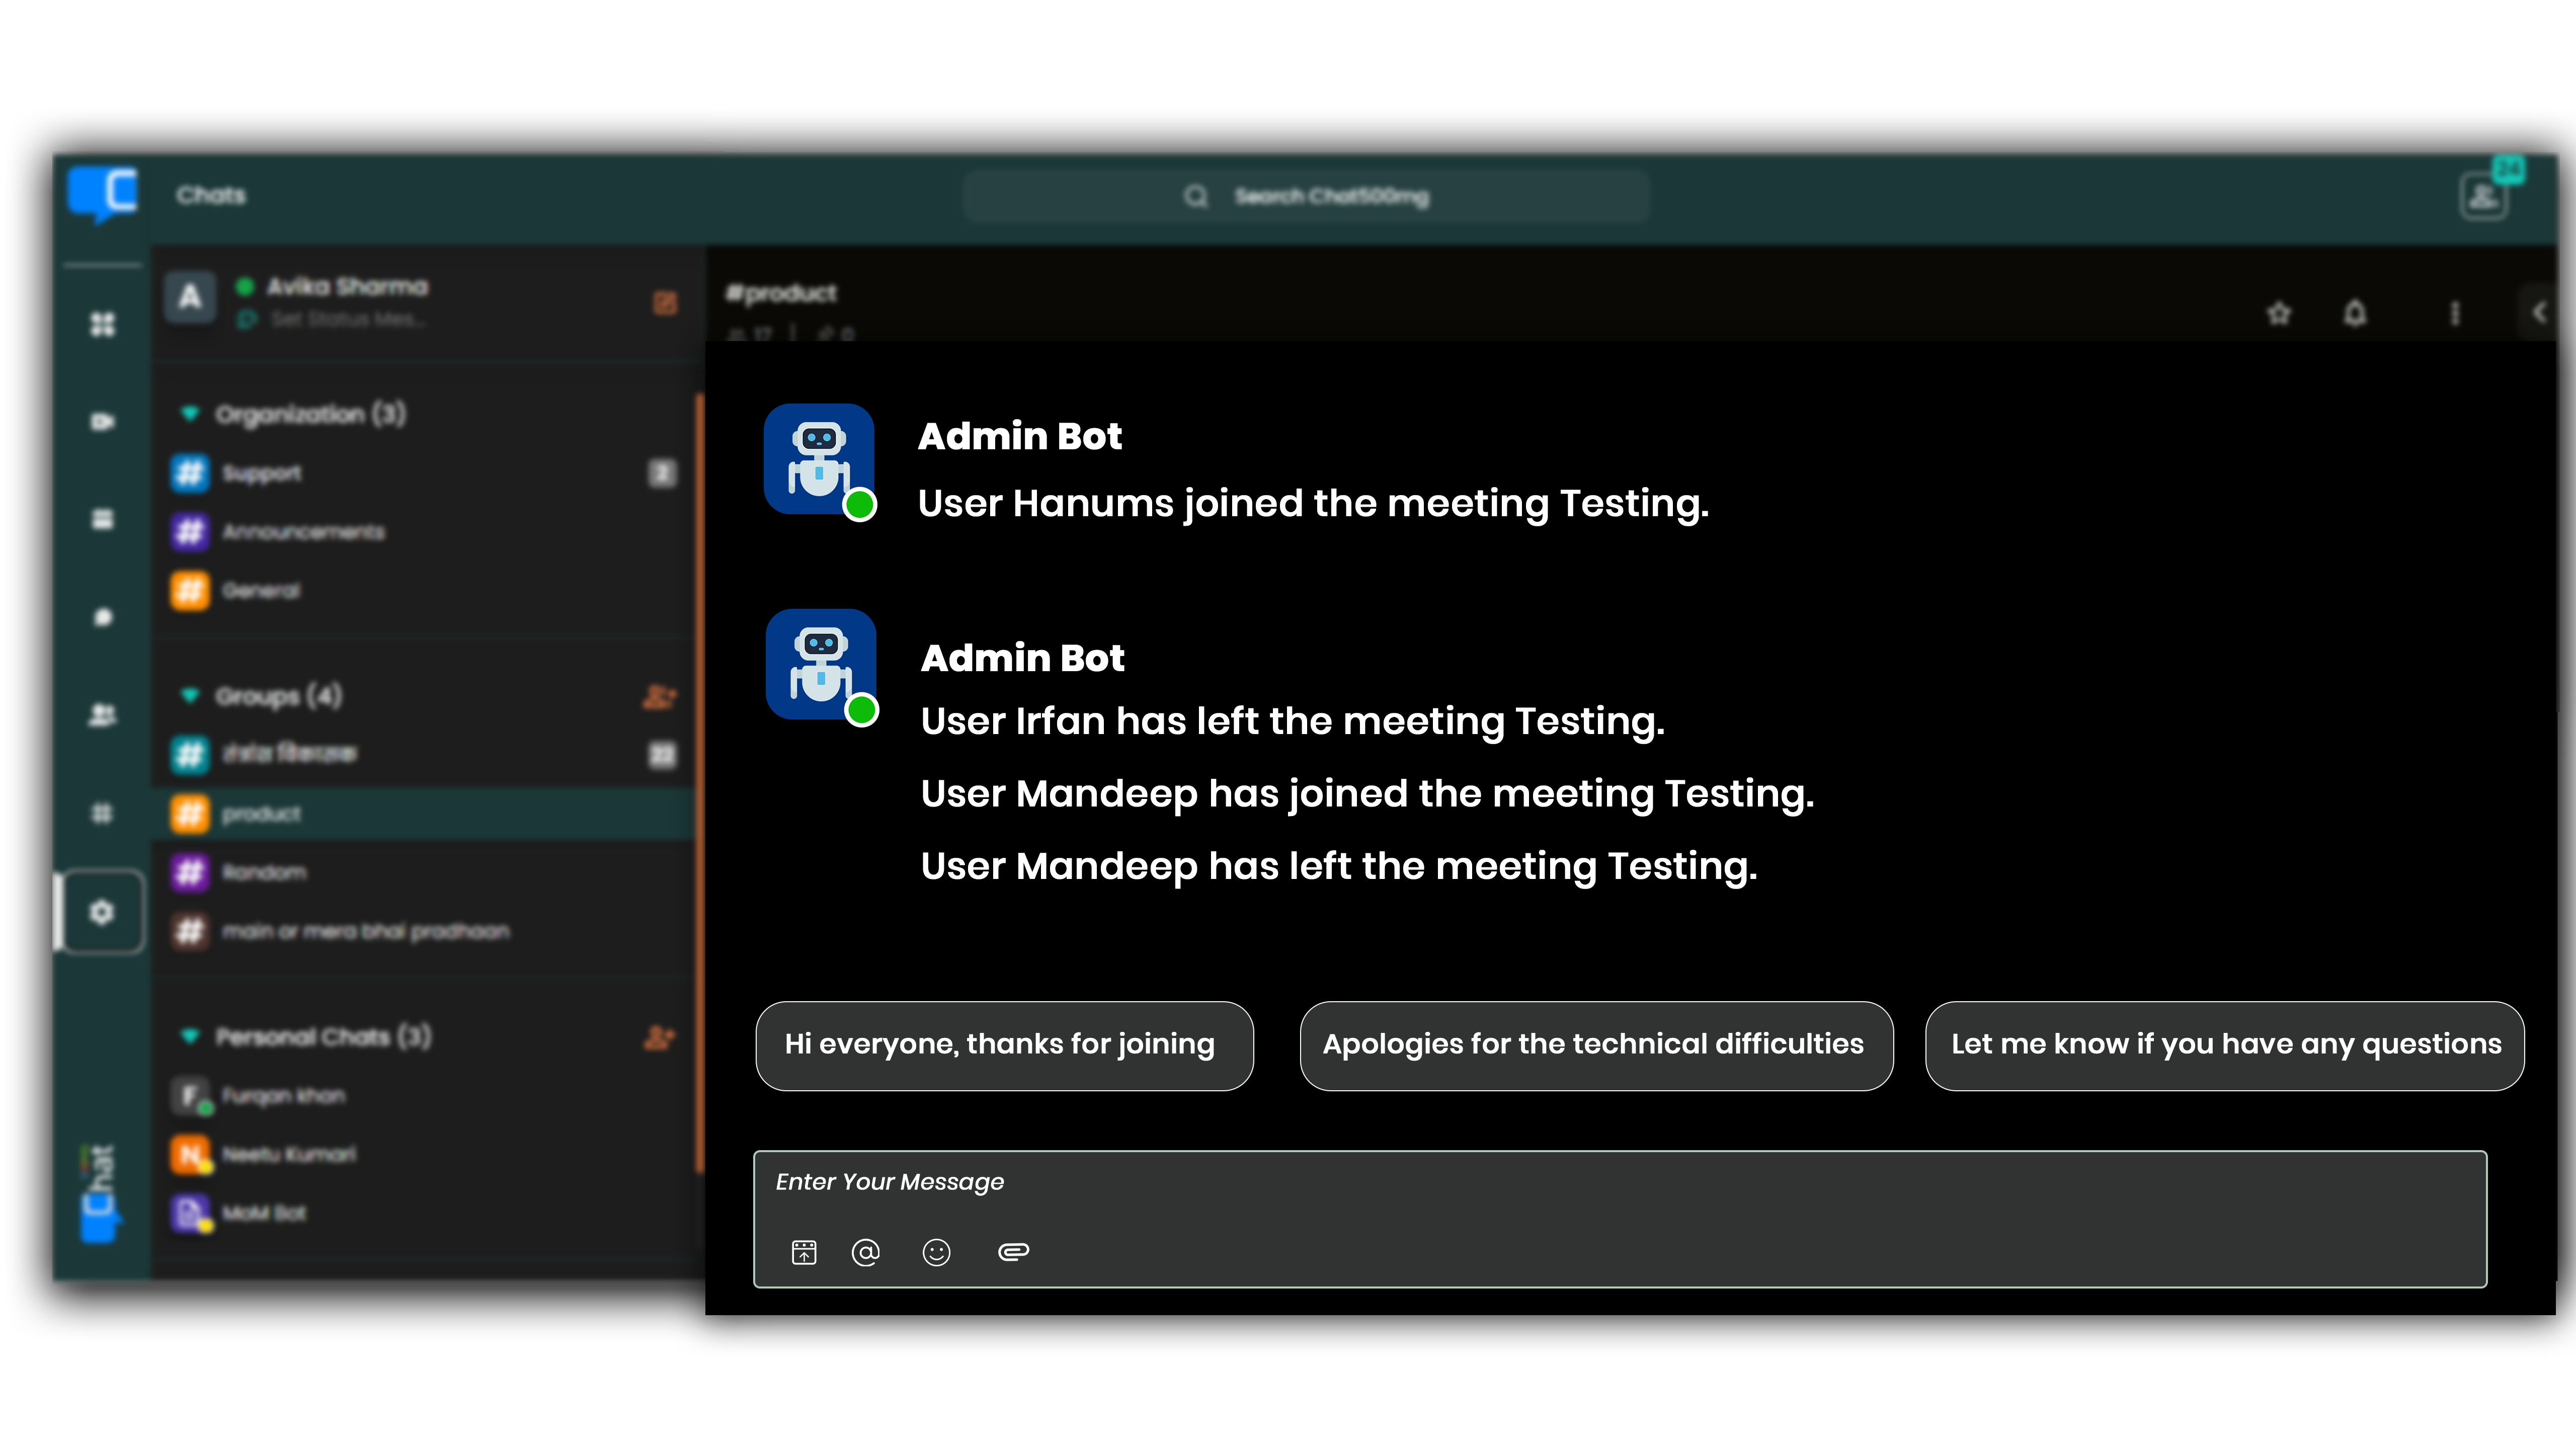Screen dimensions: 2576x1449
Task: Send 'Let me know if you have any questions' reply
Action: click(x=2224, y=1045)
